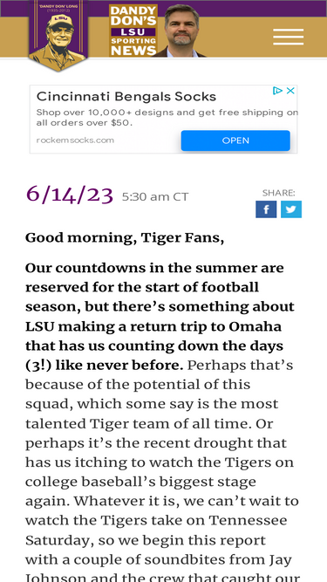This screenshot has width=327, height=582.
Task: Tap the blue OPEN button in the ad
Action: click(235, 140)
